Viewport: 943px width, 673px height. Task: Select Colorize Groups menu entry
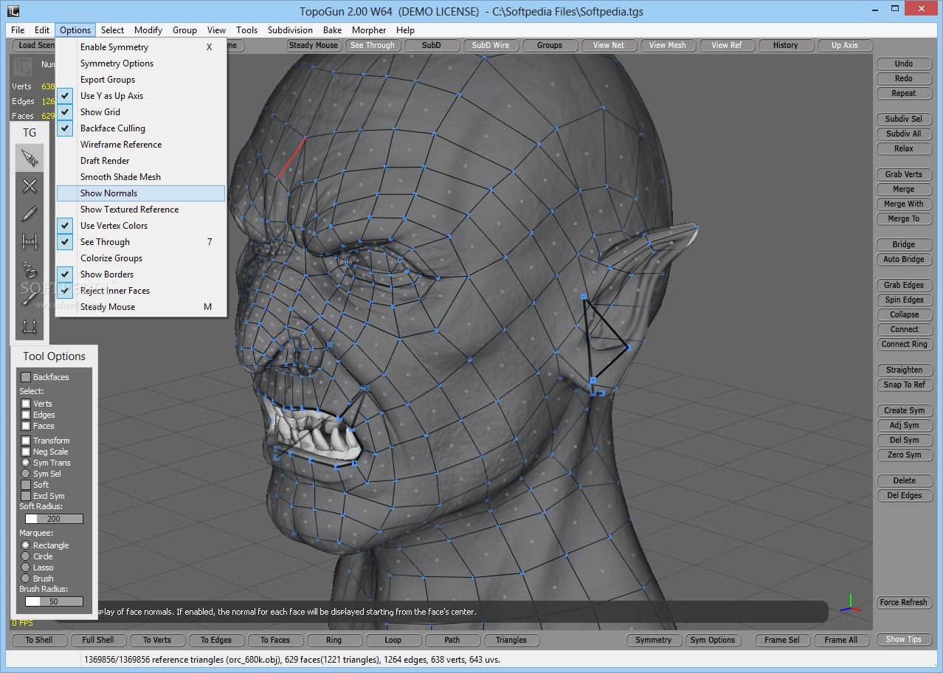141,258
